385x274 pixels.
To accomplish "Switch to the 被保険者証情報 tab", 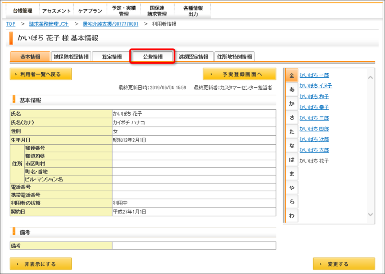I will pos(71,57).
